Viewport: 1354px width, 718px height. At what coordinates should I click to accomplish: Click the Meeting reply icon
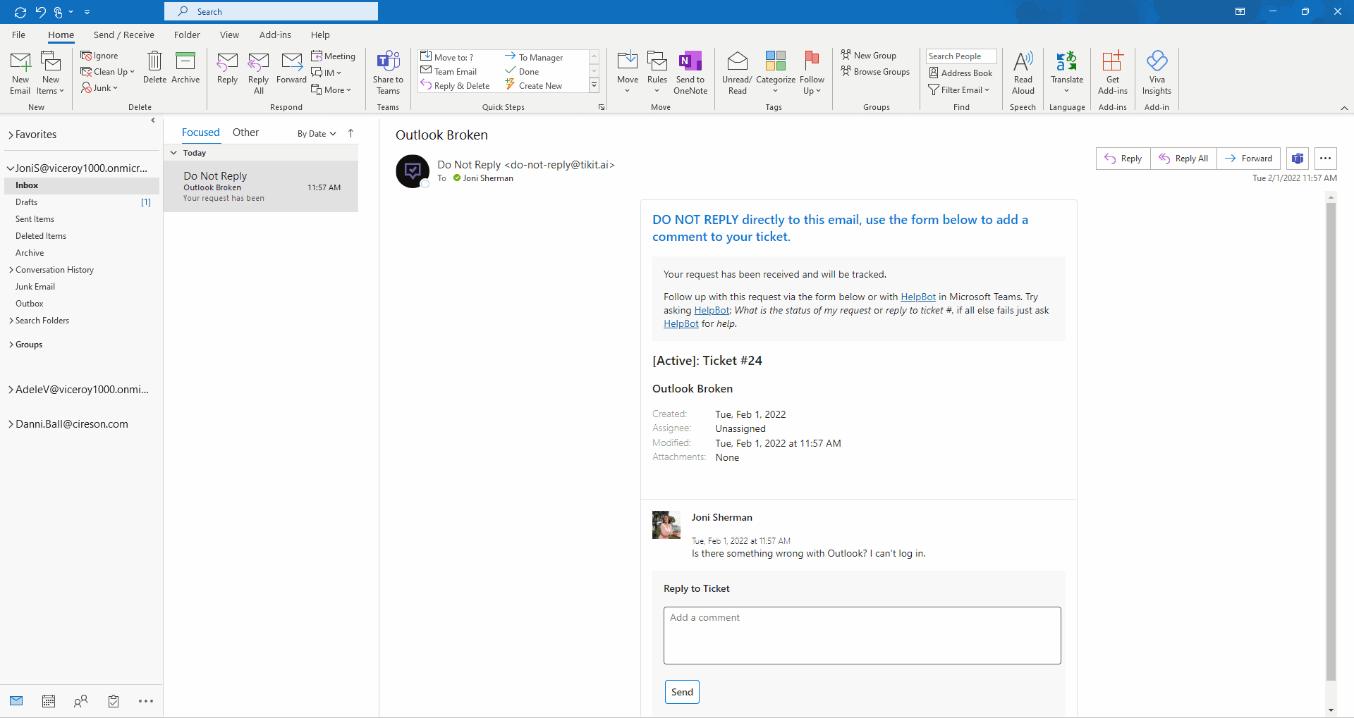(317, 56)
